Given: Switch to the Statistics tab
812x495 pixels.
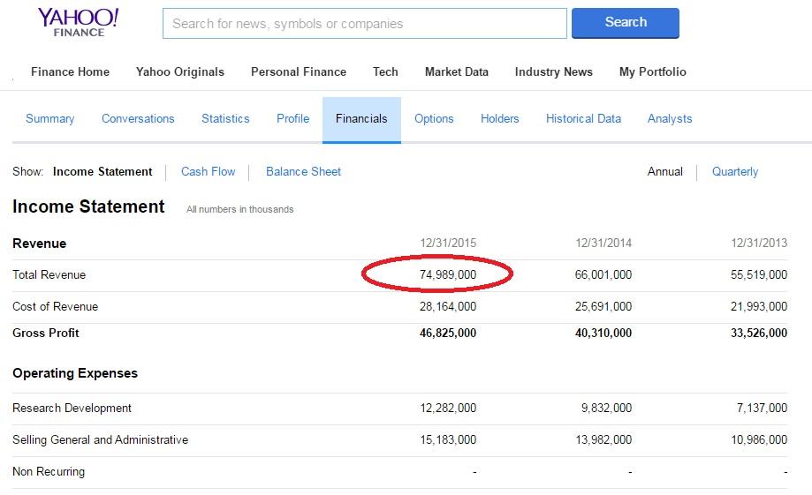Looking at the screenshot, I should point(225,119).
